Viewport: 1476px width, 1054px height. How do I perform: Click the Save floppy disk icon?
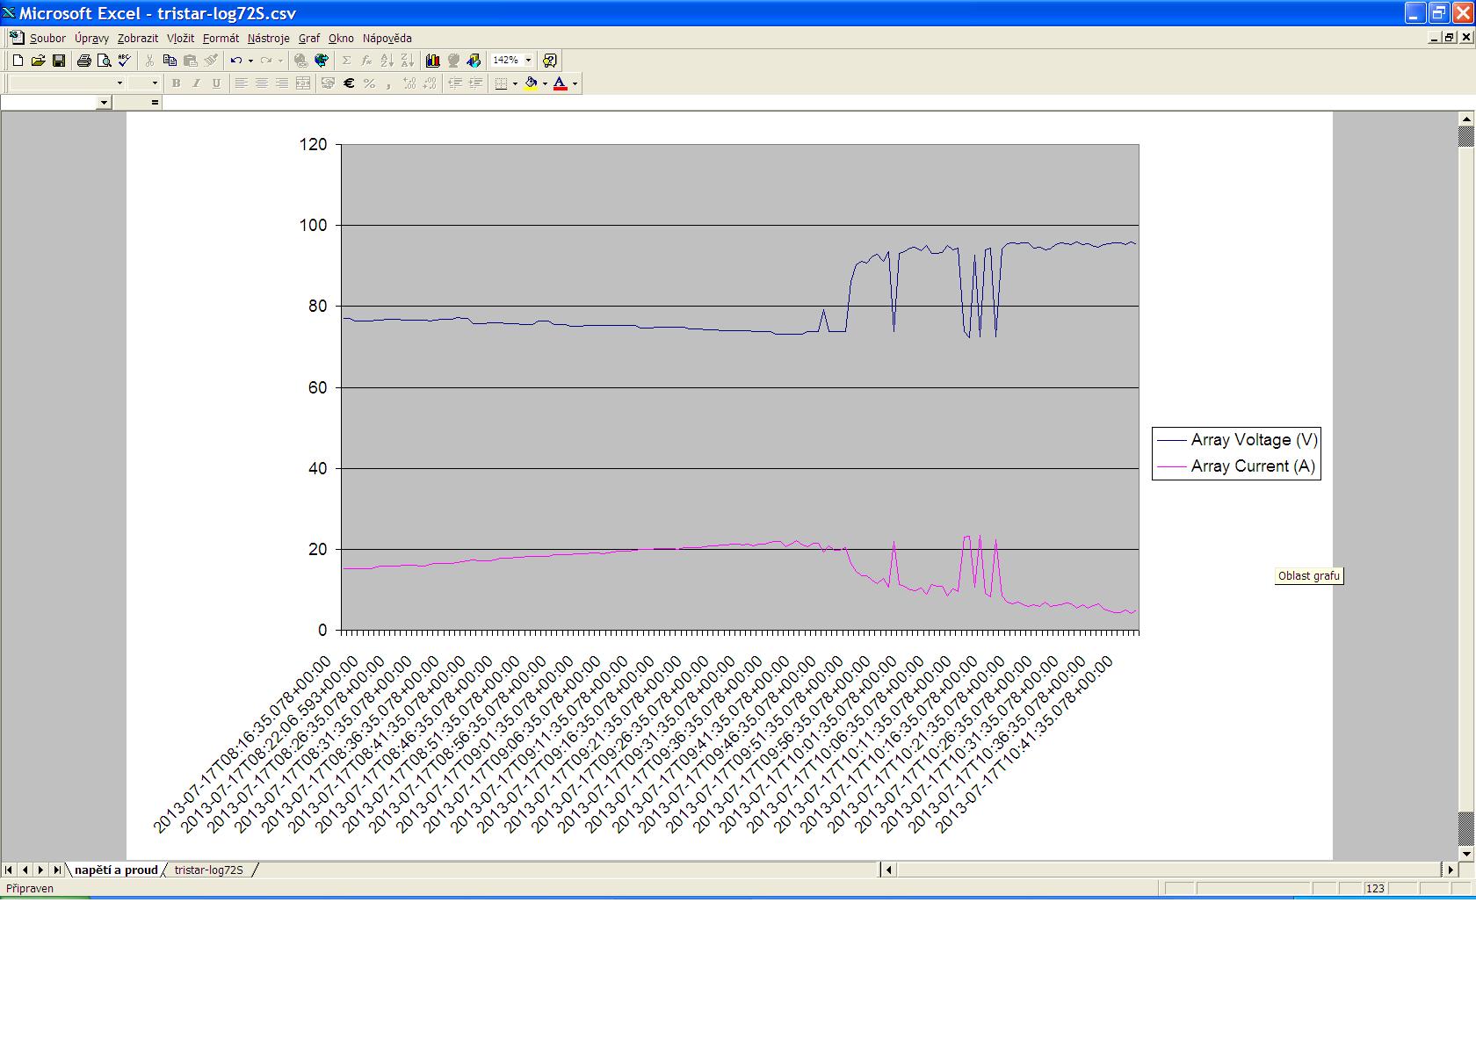[x=59, y=61]
